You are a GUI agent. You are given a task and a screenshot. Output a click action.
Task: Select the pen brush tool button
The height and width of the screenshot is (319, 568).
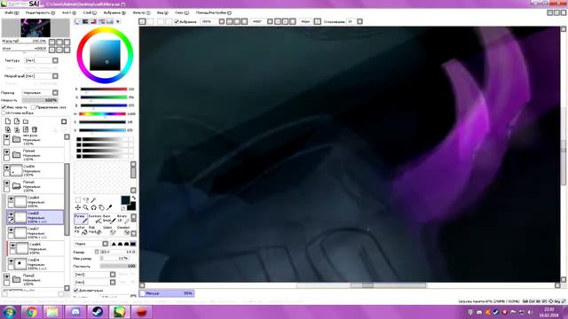pos(81,219)
